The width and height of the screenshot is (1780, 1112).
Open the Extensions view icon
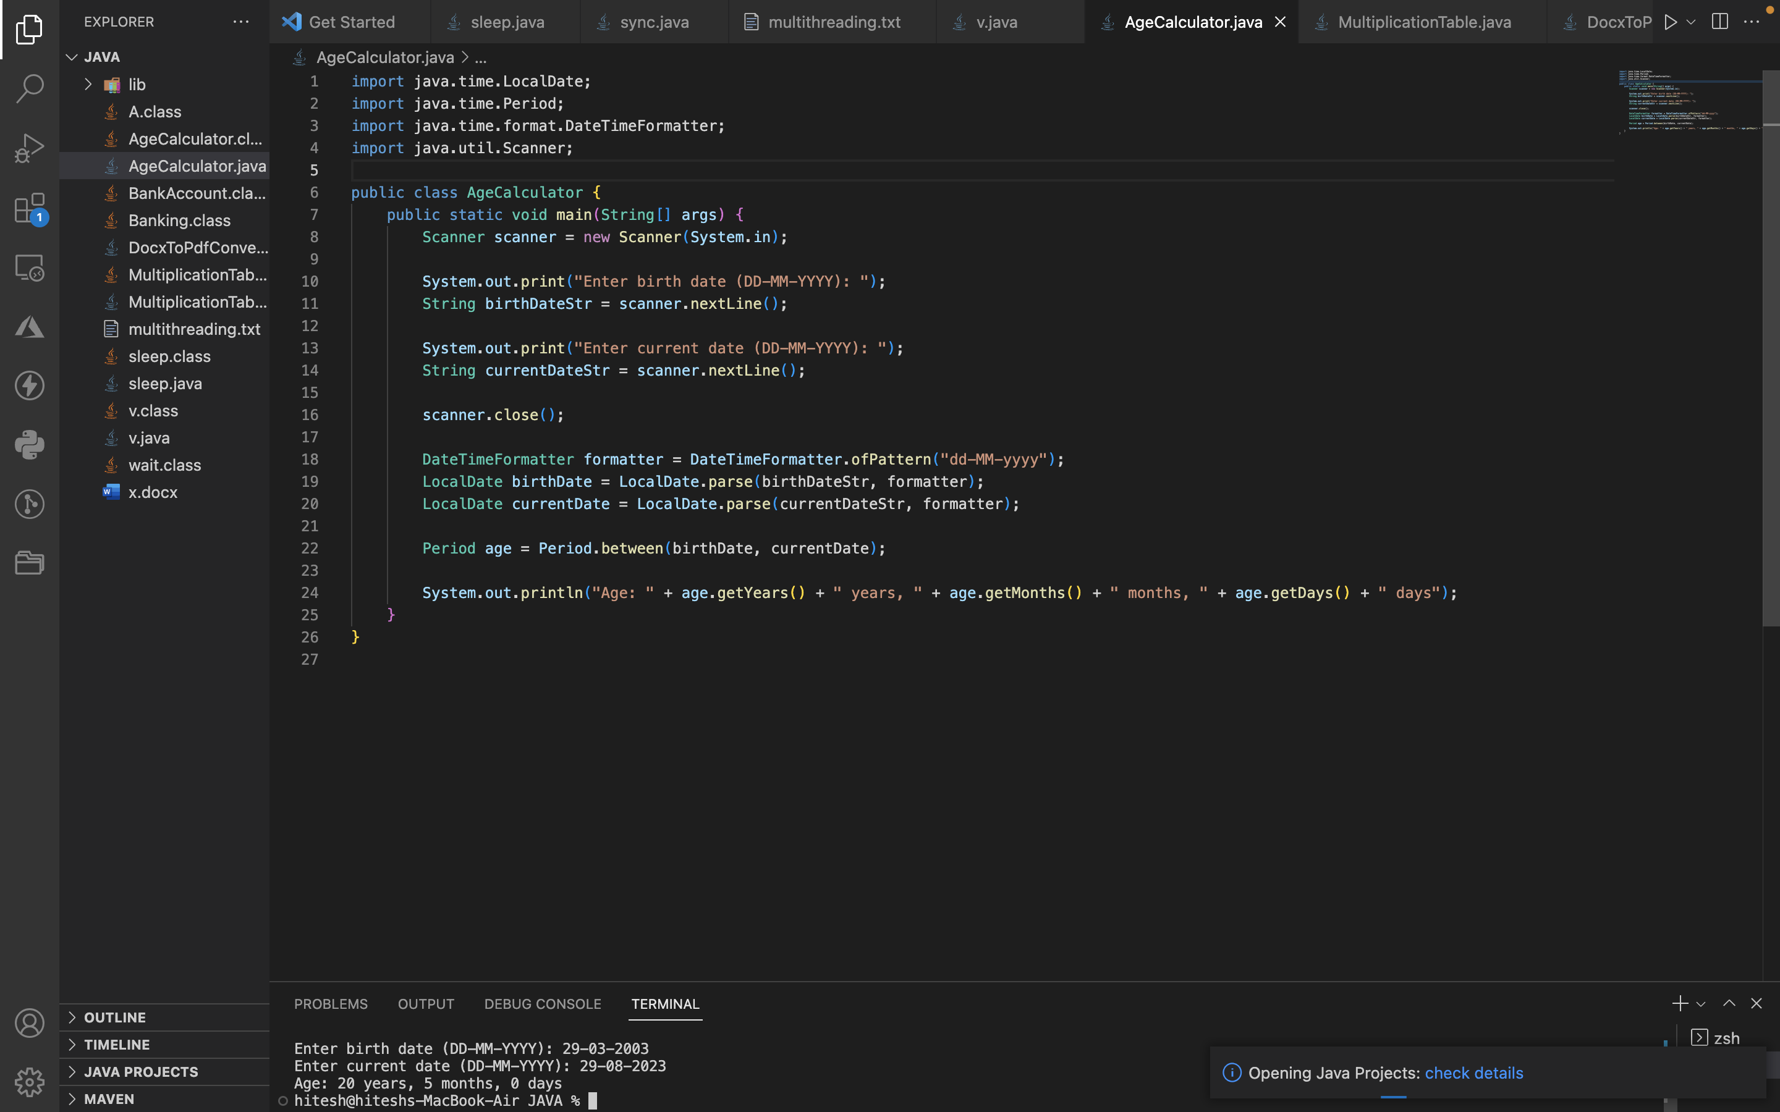30,208
